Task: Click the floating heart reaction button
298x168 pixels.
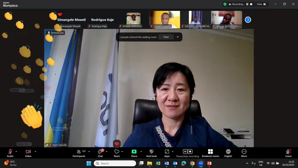Action: pyautogui.click(x=117, y=144)
